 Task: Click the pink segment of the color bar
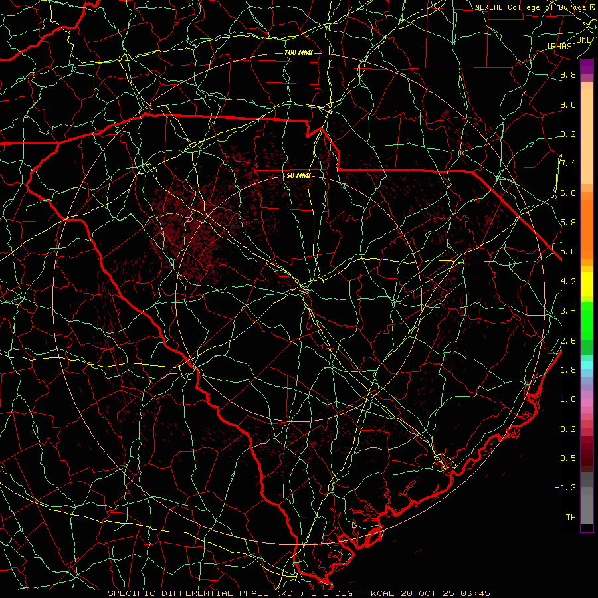[x=587, y=403]
